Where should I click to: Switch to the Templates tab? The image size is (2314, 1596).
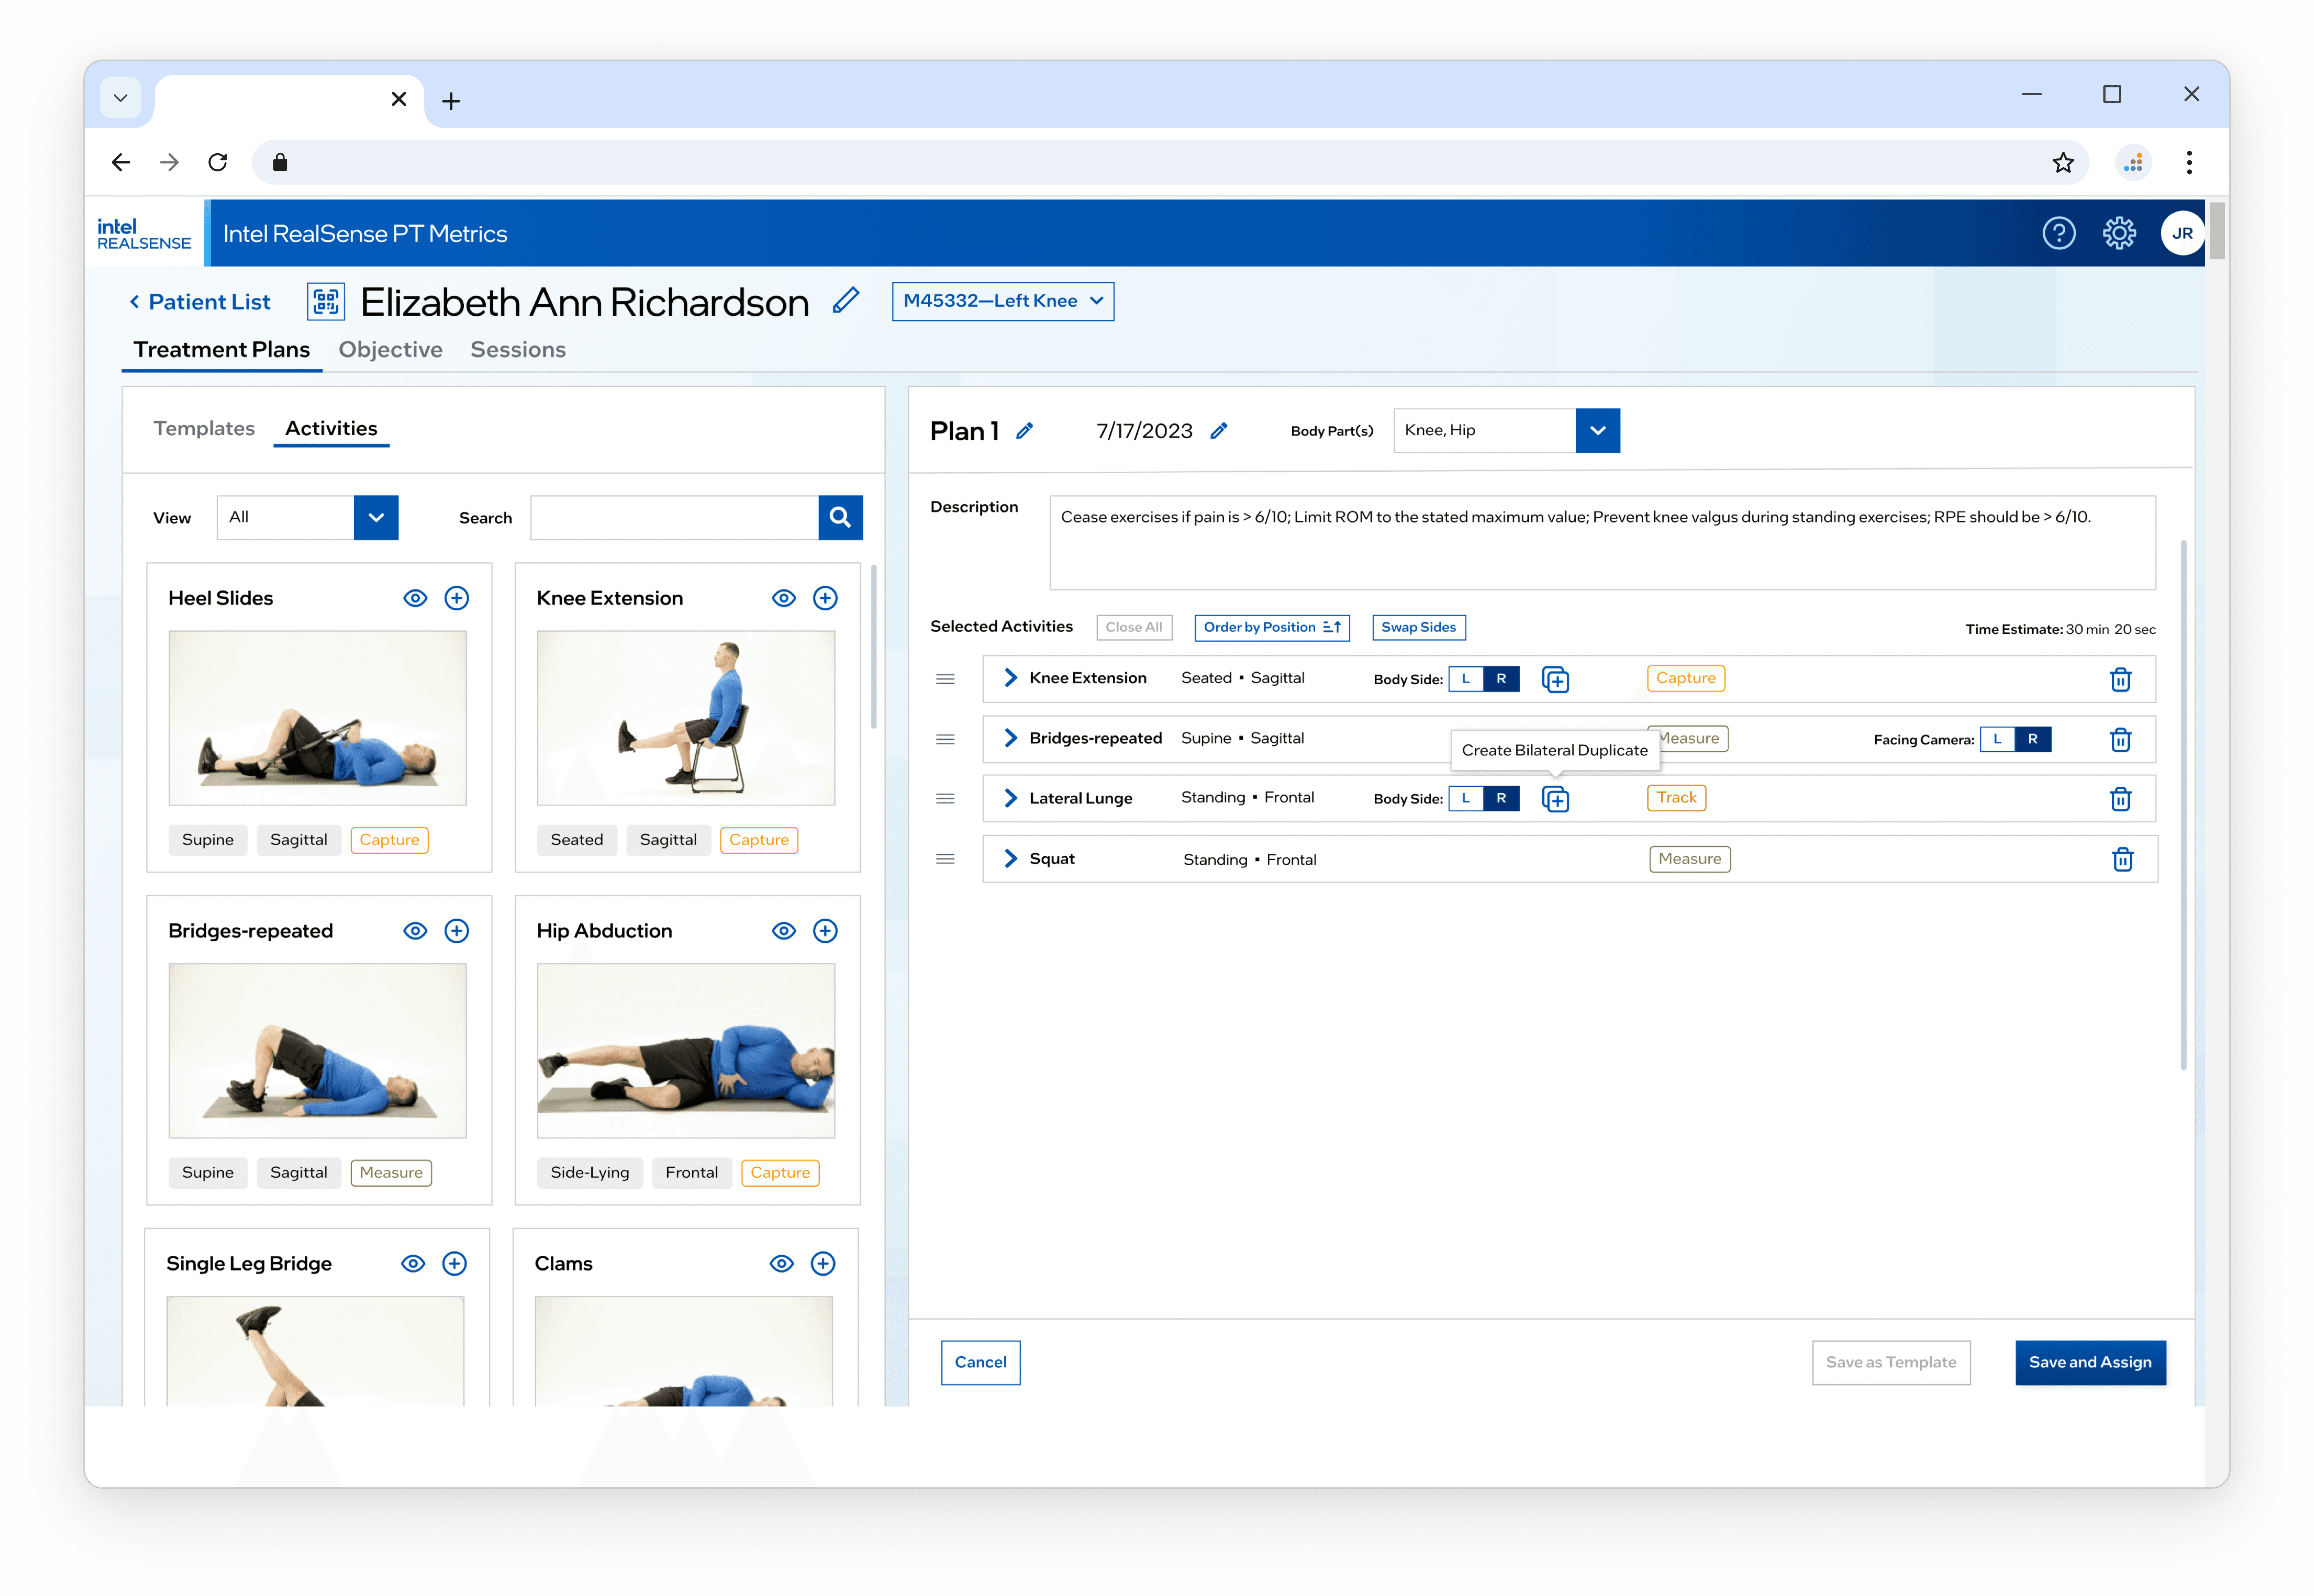tap(204, 428)
